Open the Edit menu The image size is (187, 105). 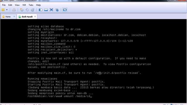[10, 5]
